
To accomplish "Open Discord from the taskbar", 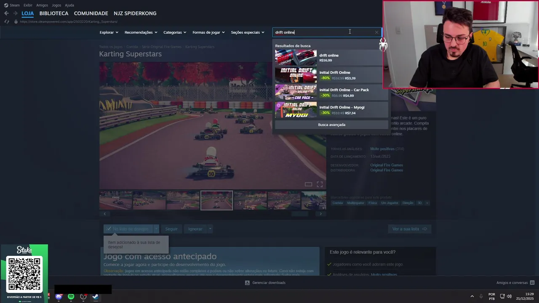I will 59,297.
